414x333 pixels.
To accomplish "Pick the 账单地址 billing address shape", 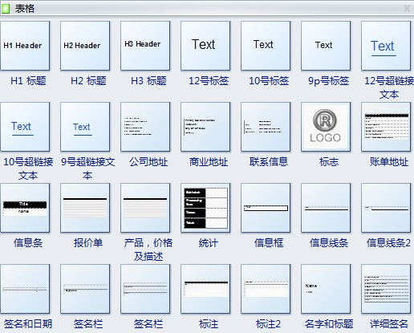I will click(x=386, y=127).
